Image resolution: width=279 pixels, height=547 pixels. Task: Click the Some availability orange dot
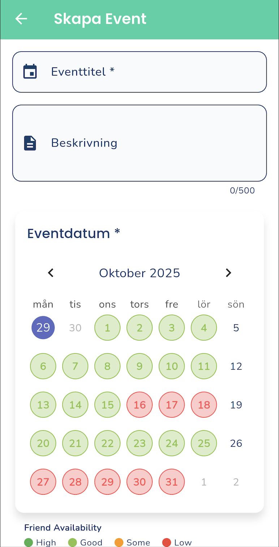click(119, 543)
